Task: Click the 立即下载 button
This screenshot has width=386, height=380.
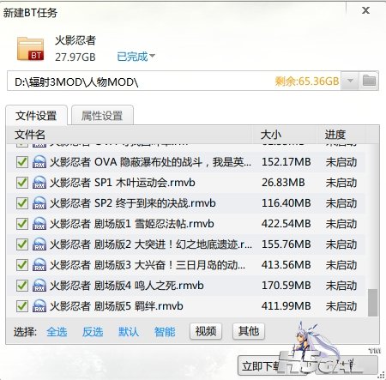Action: tap(308, 365)
